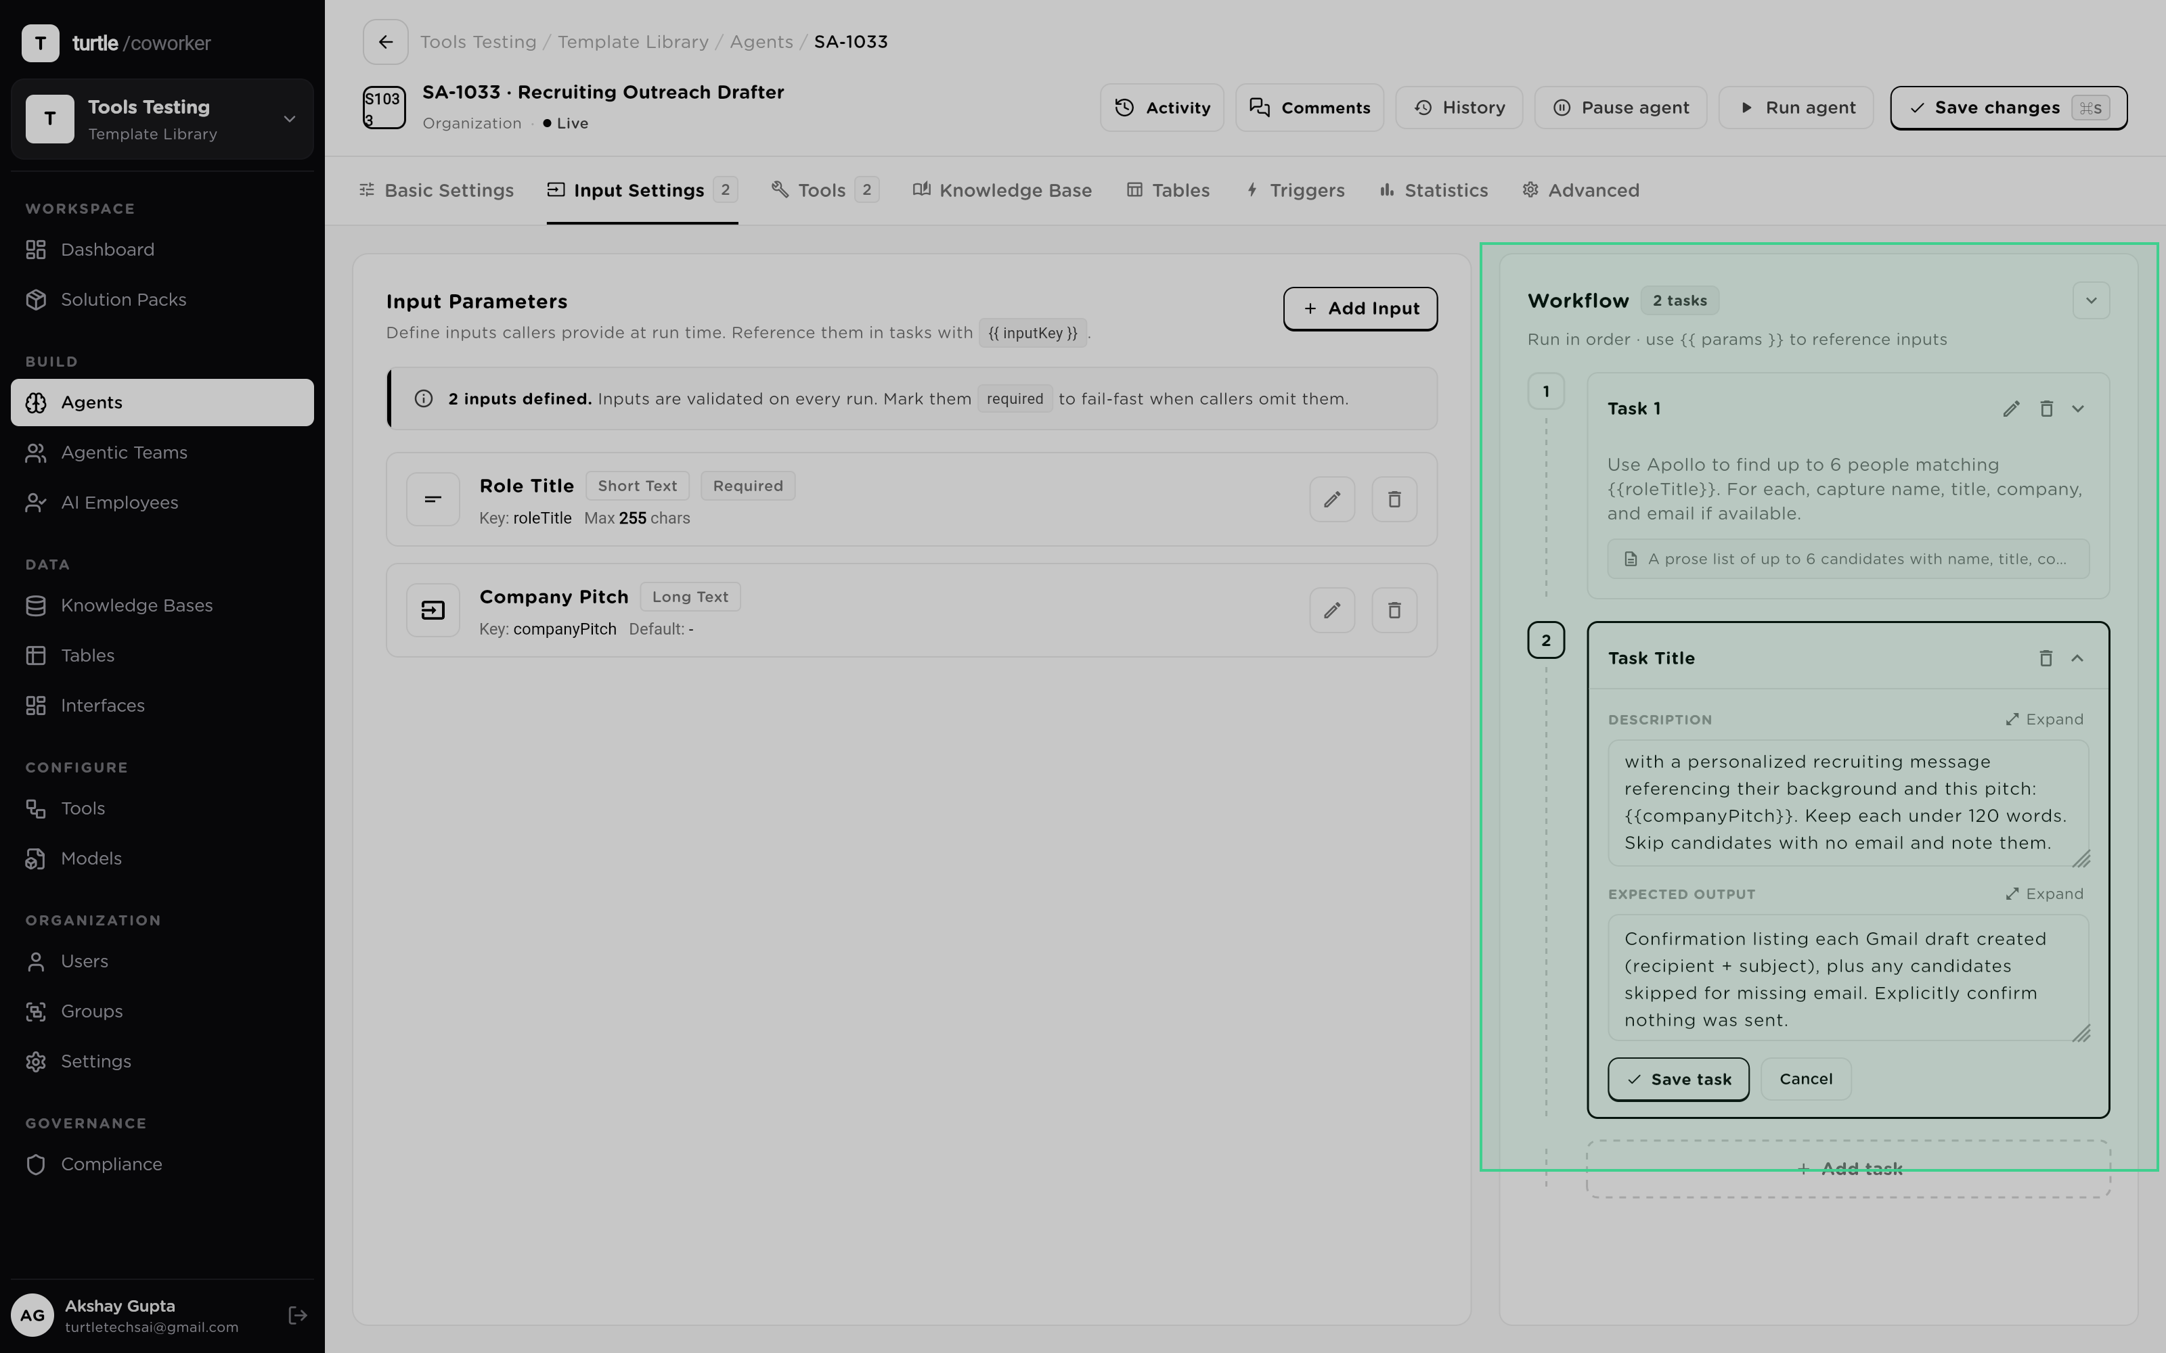Open Tools under Configure in sidebar
The width and height of the screenshot is (2166, 1353).
coord(162,809)
